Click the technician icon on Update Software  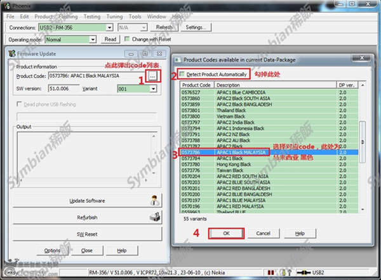154,200
